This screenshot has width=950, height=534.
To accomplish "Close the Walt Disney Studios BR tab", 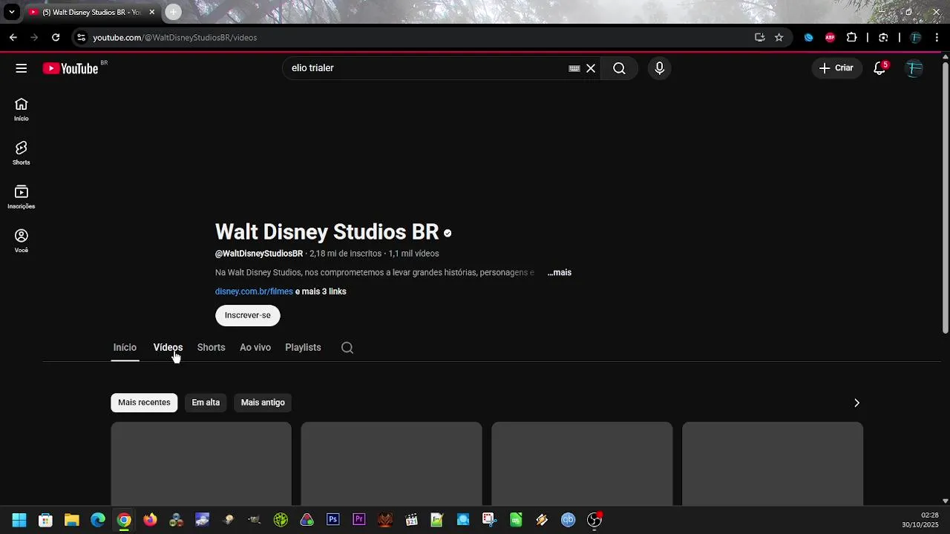I will coord(151,12).
